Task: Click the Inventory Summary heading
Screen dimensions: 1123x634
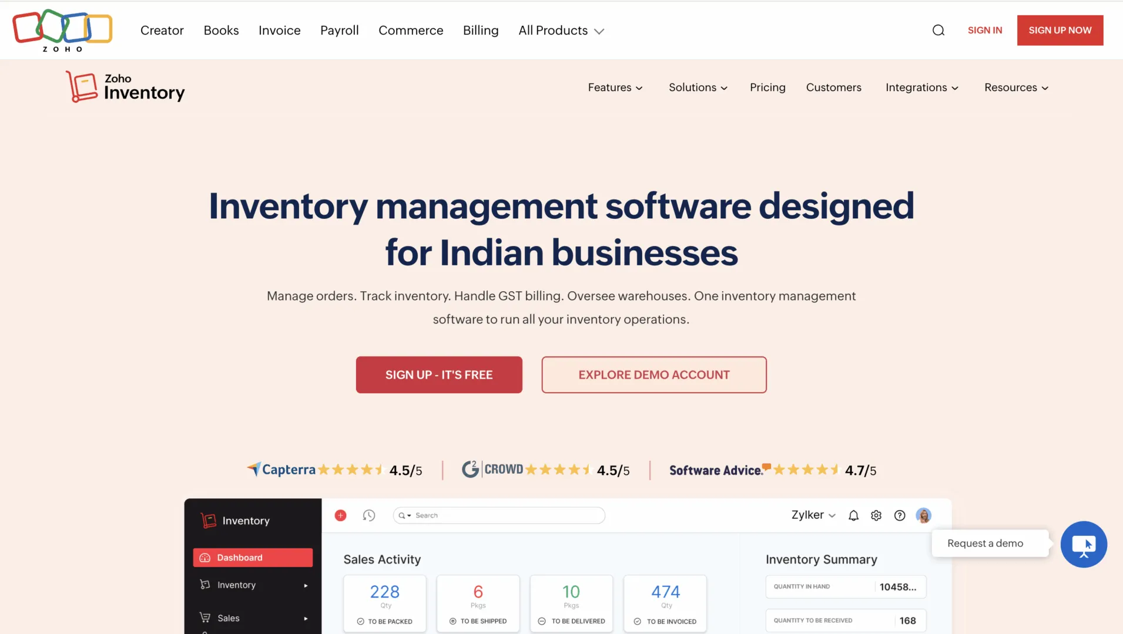Action: (821, 559)
